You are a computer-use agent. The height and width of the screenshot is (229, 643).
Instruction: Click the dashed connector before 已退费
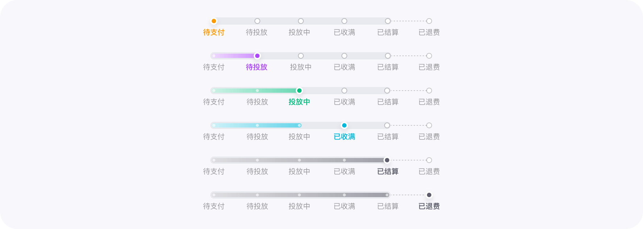408,21
